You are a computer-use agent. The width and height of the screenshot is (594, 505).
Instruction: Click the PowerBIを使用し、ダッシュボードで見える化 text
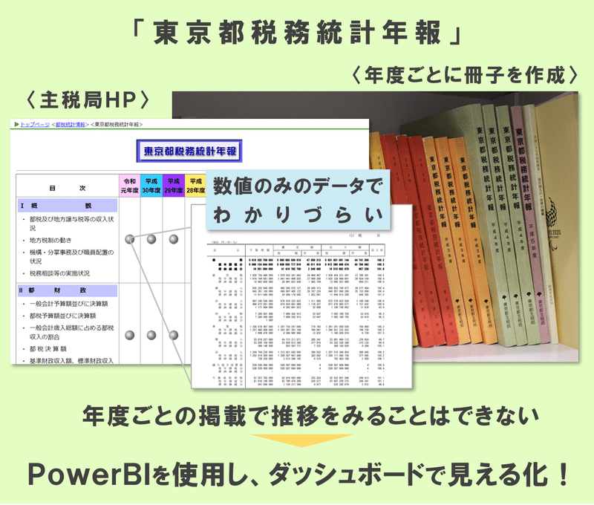coord(298,475)
